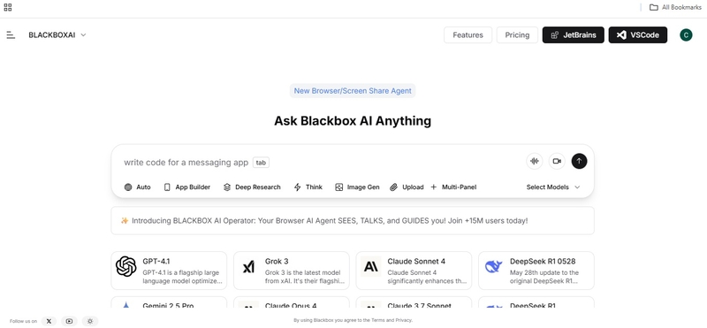
Task: Toggle the App Builder mode
Action: 187,187
